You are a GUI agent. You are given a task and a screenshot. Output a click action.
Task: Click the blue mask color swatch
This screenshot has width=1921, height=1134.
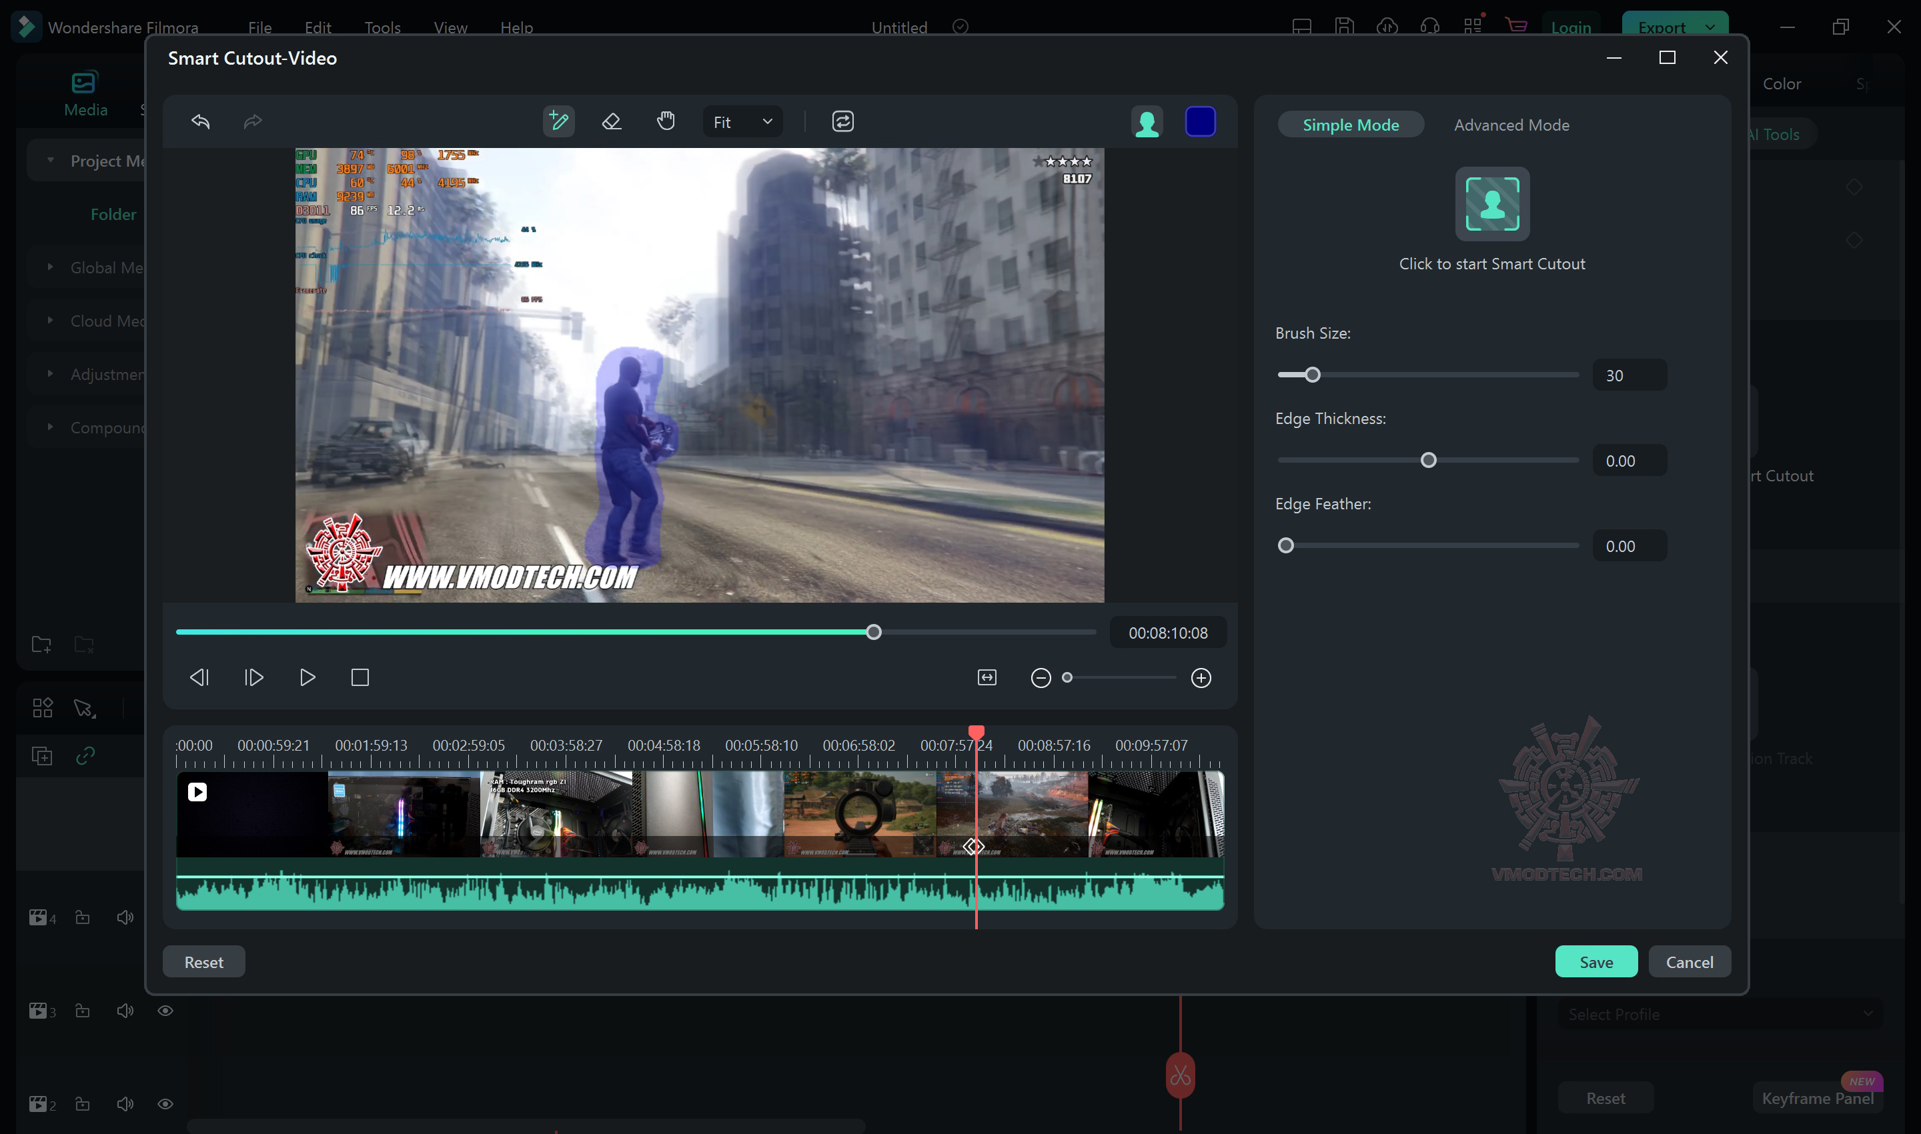[1200, 121]
